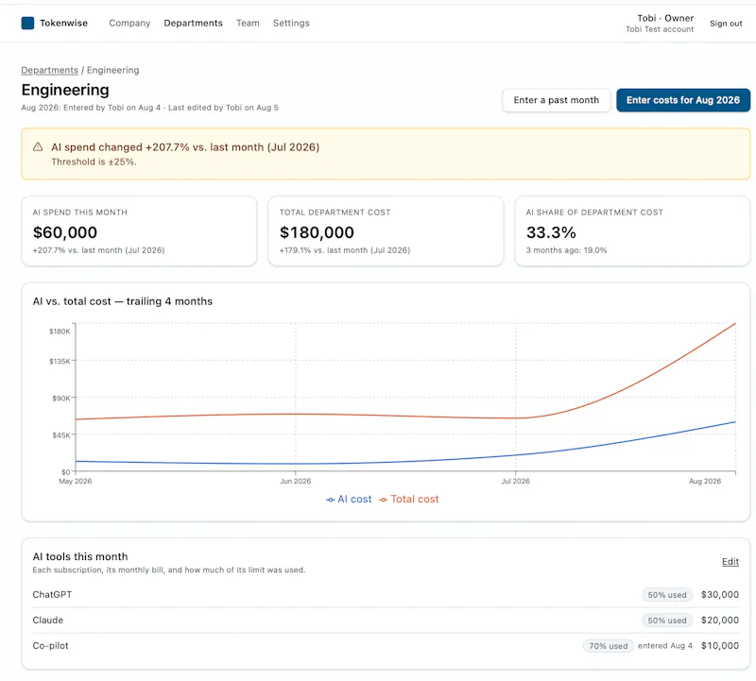Click Enter a past month button
756x681 pixels.
(557, 100)
